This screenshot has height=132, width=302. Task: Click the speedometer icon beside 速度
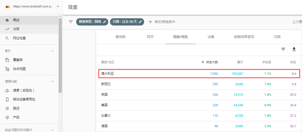click(7, 90)
